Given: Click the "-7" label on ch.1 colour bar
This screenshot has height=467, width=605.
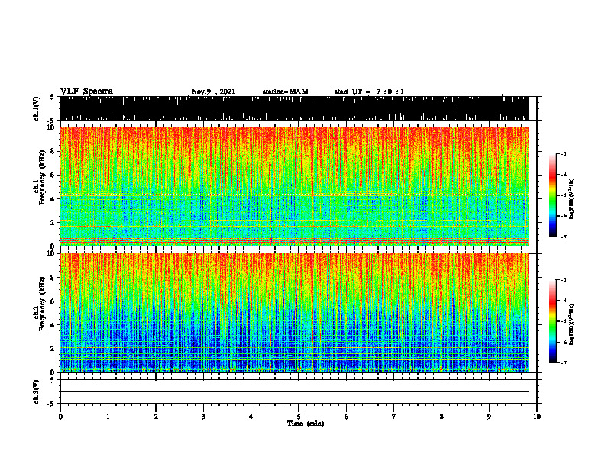Looking at the screenshot, I should tap(564, 237).
